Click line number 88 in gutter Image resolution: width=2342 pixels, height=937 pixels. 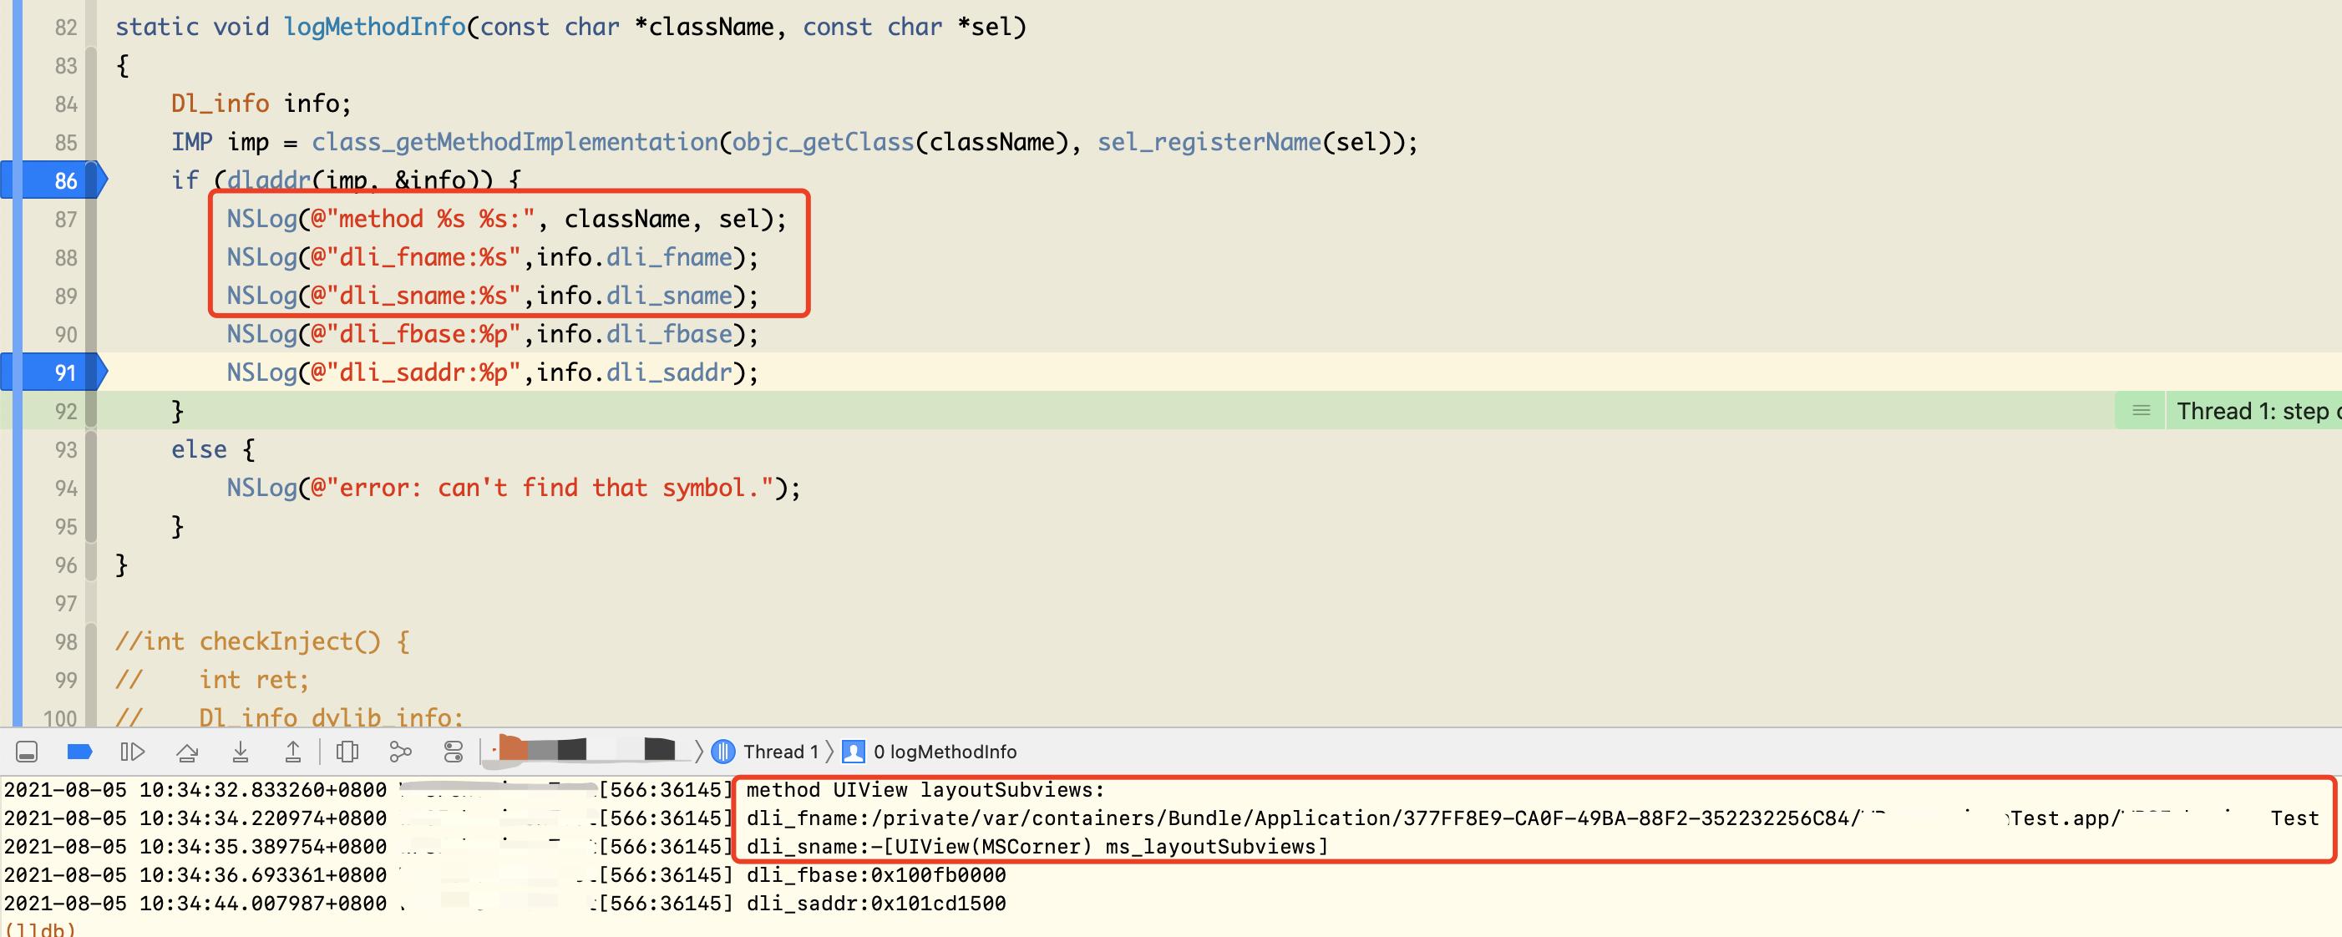coord(65,257)
